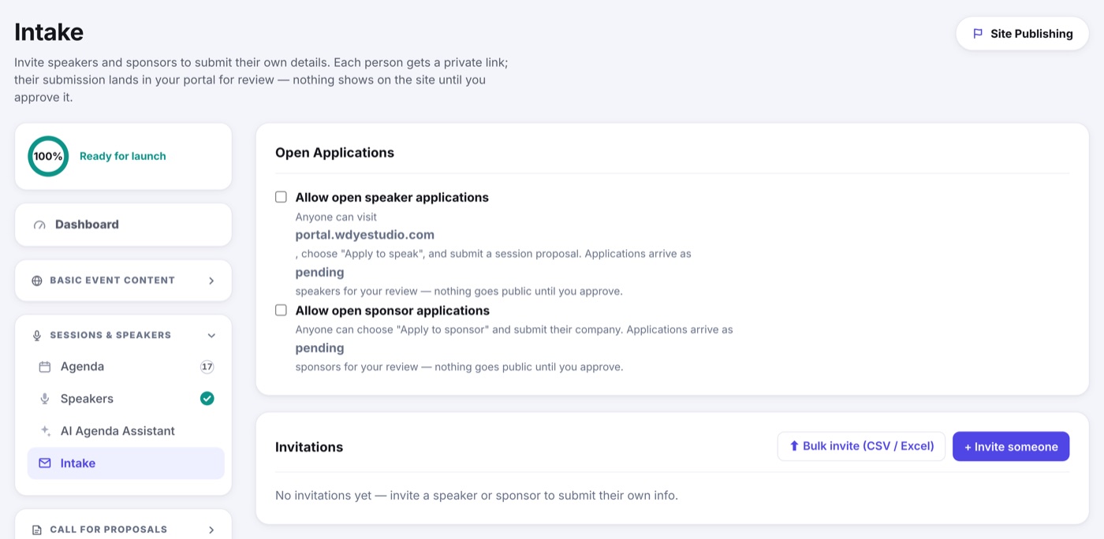Viewport: 1104px width, 539px height.
Task: Click the microphone icon beside Sessions & Speakers
Action: 37,336
